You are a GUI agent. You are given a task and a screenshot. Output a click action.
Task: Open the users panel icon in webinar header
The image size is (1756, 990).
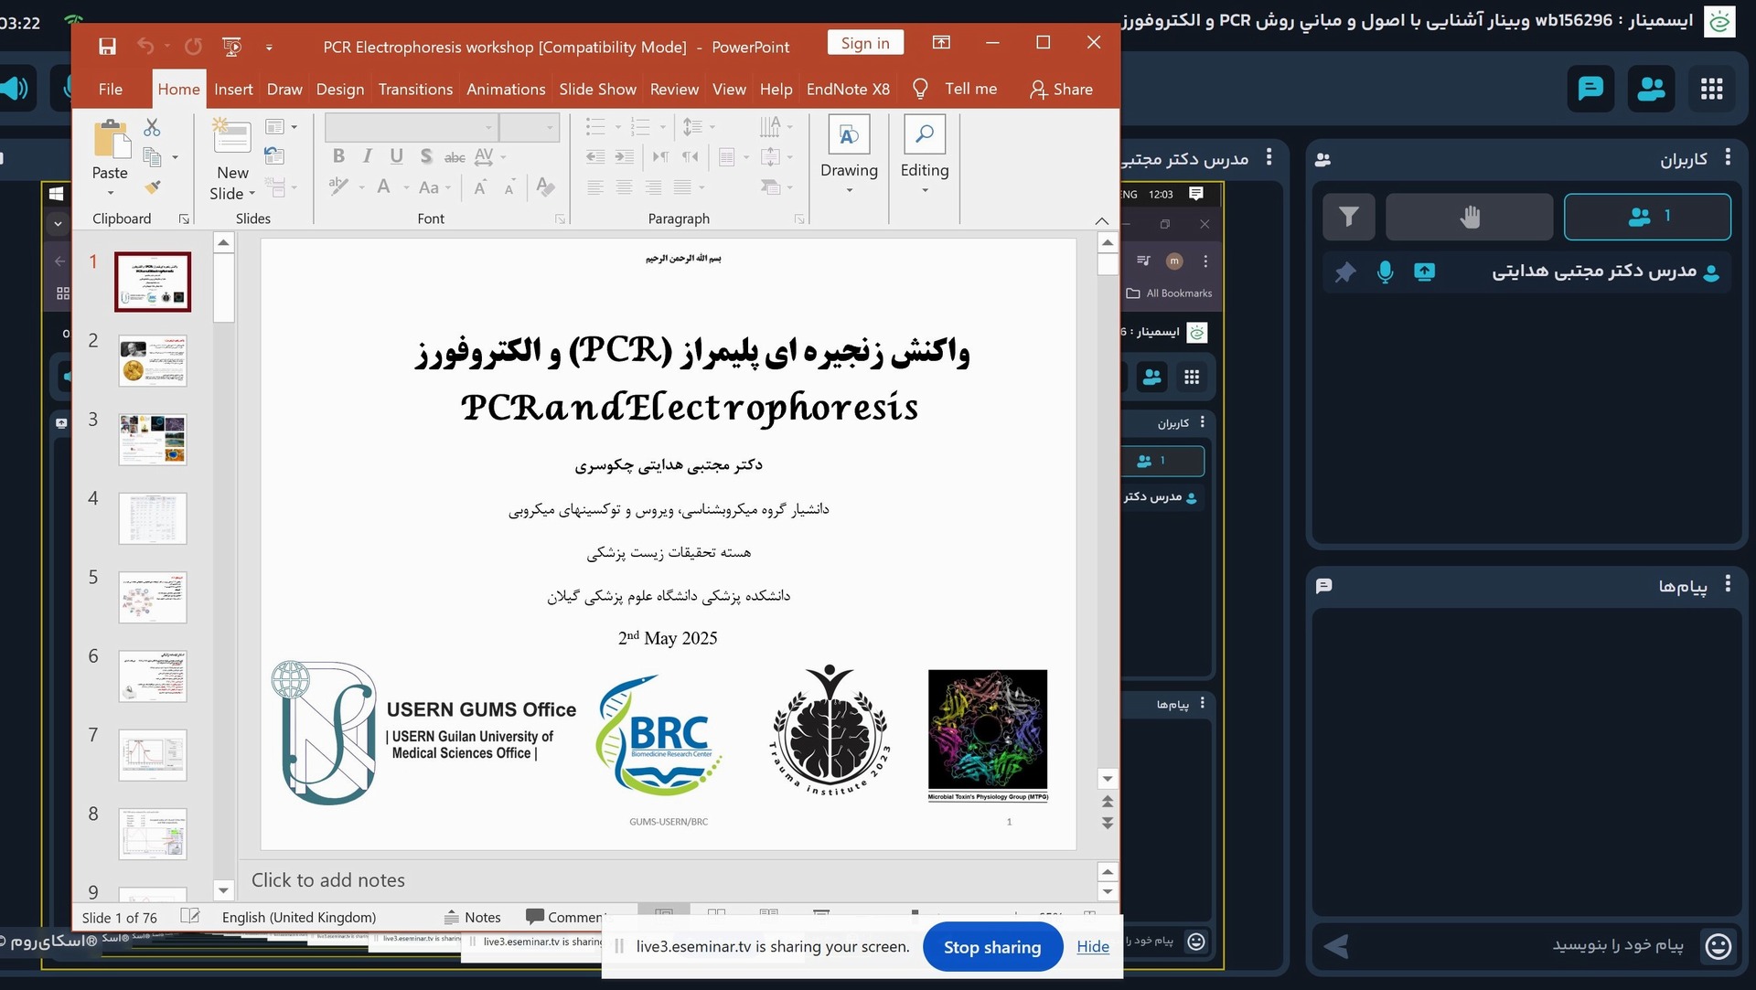(1651, 89)
